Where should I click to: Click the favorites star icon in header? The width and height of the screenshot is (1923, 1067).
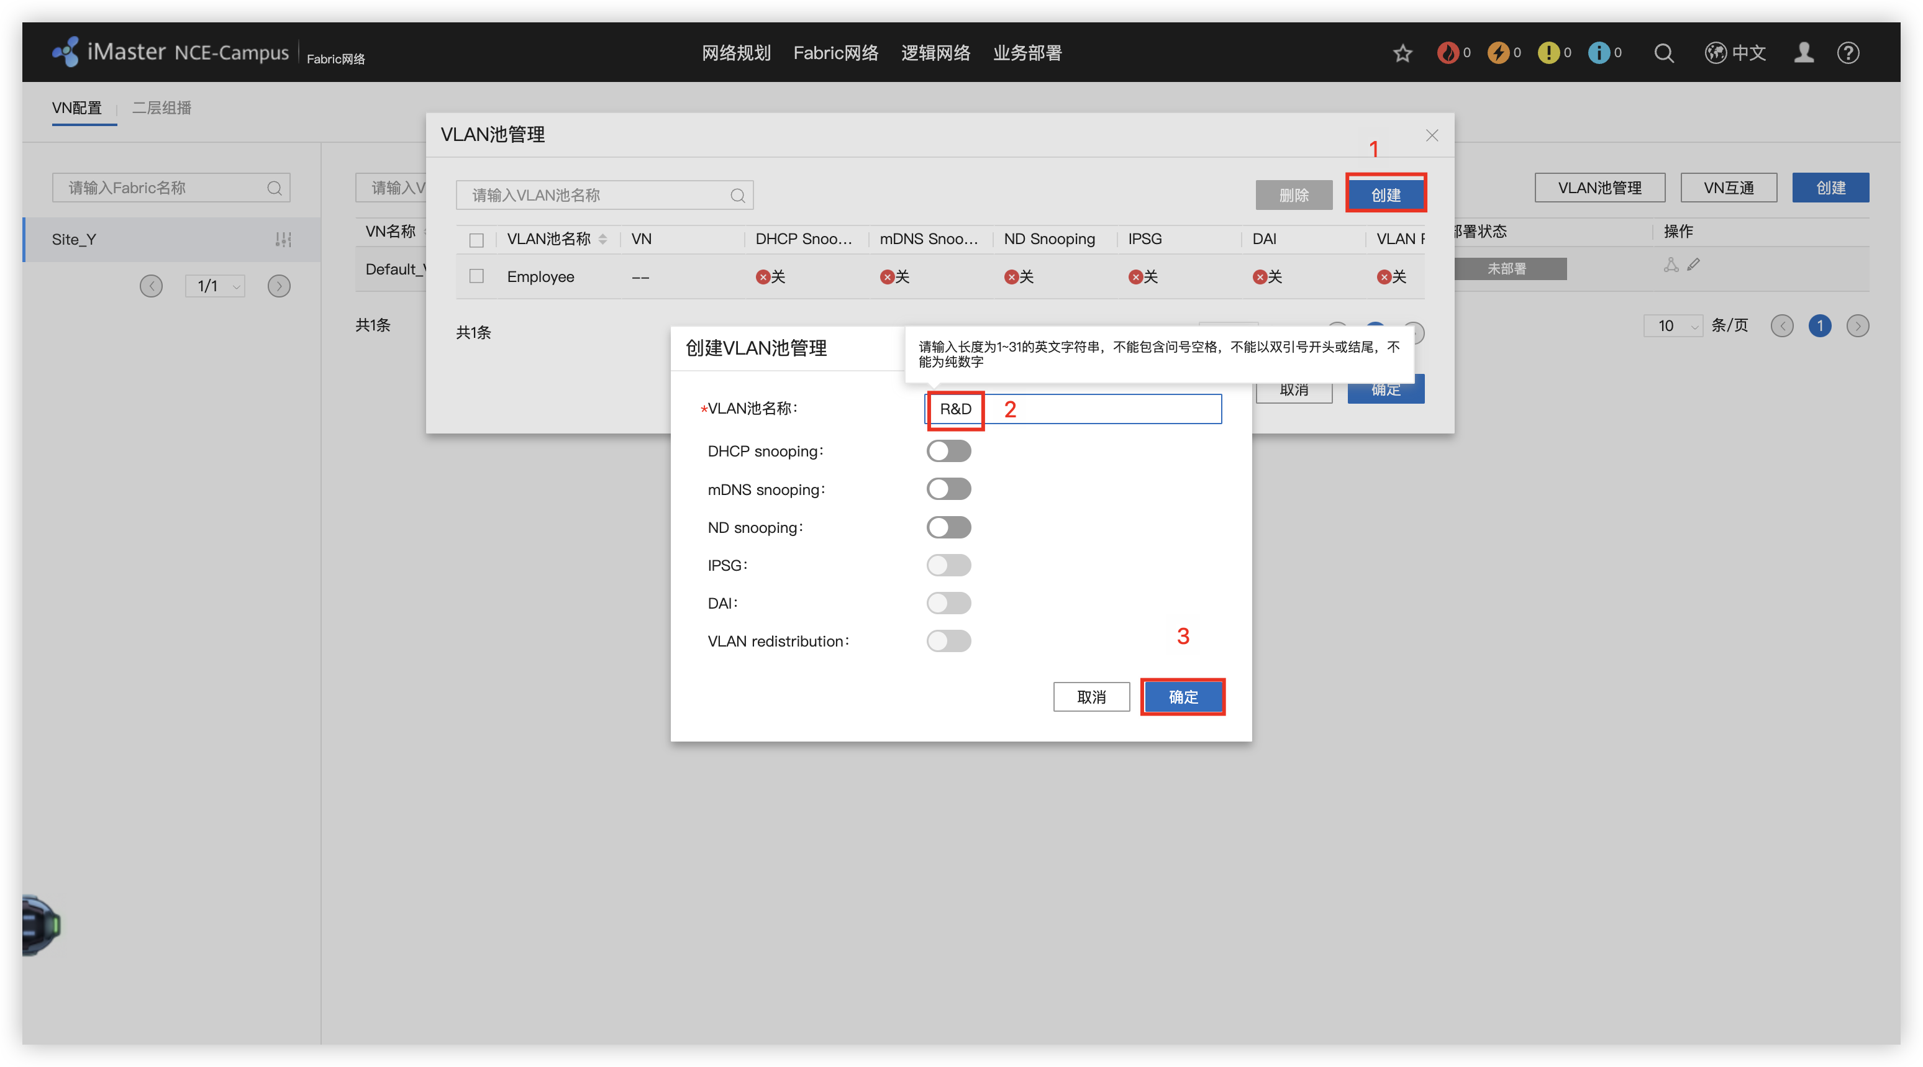1402,53
